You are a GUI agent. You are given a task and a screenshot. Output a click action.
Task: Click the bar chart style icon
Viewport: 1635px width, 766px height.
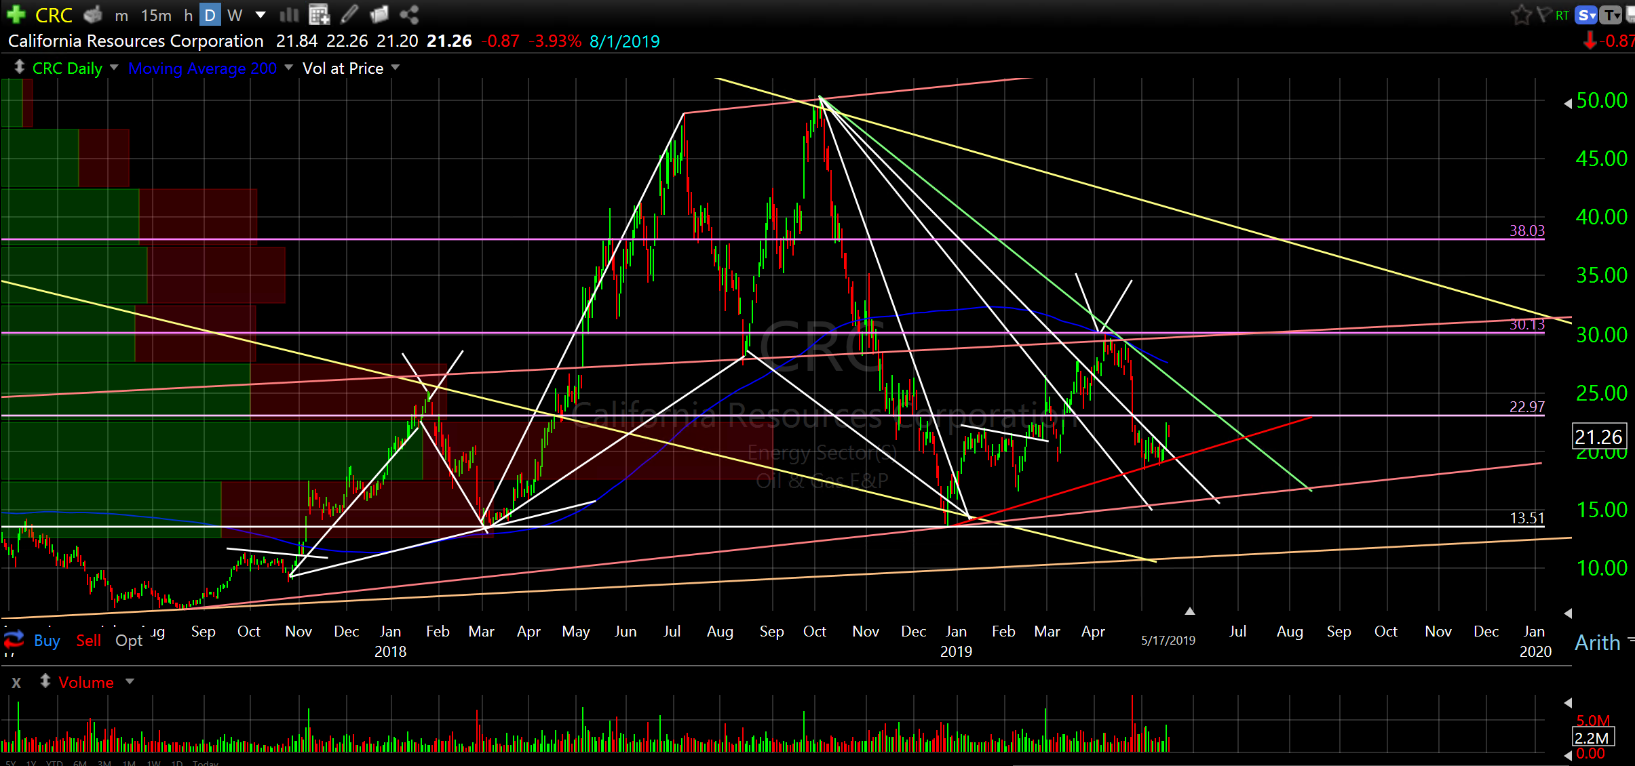click(x=290, y=14)
